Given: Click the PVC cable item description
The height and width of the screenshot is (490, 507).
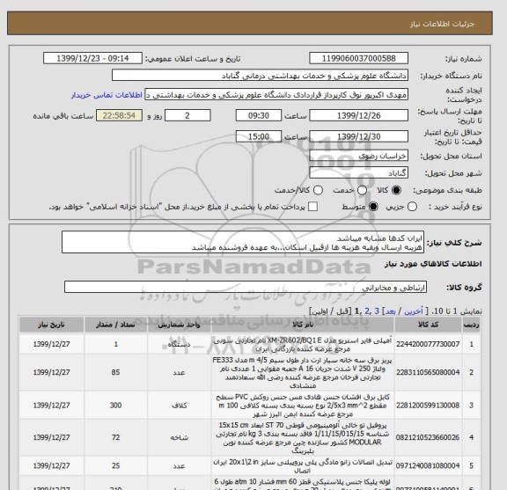Looking at the screenshot, I should coord(303,405).
